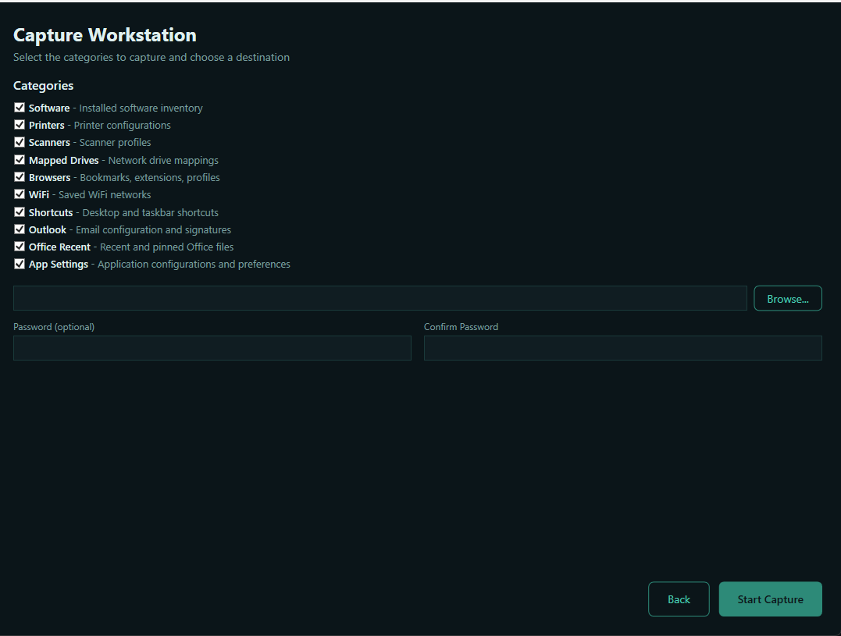
Task: Uncheck the Software category checkbox
Action: coord(20,108)
